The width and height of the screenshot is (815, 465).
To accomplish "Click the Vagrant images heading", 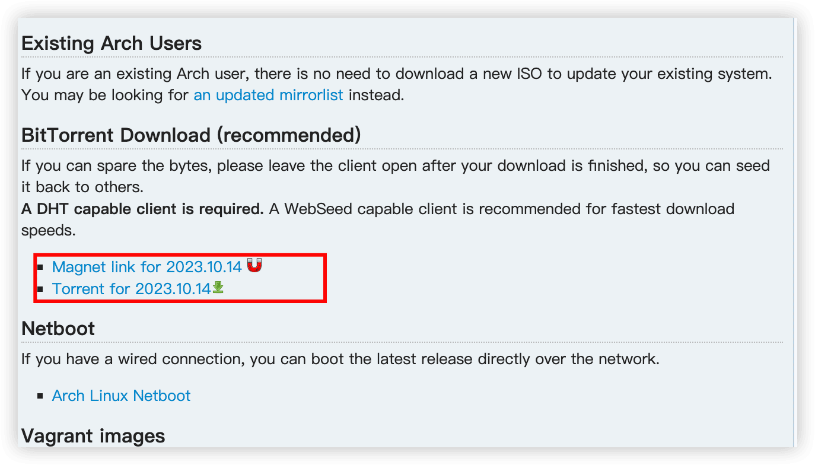I will 93,435.
